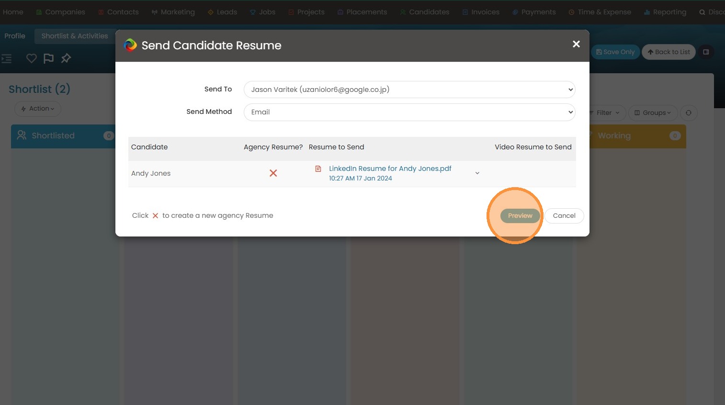Open the LinkedIn Resume for Andy Jones.pdf link
The height and width of the screenshot is (405, 725).
point(390,169)
